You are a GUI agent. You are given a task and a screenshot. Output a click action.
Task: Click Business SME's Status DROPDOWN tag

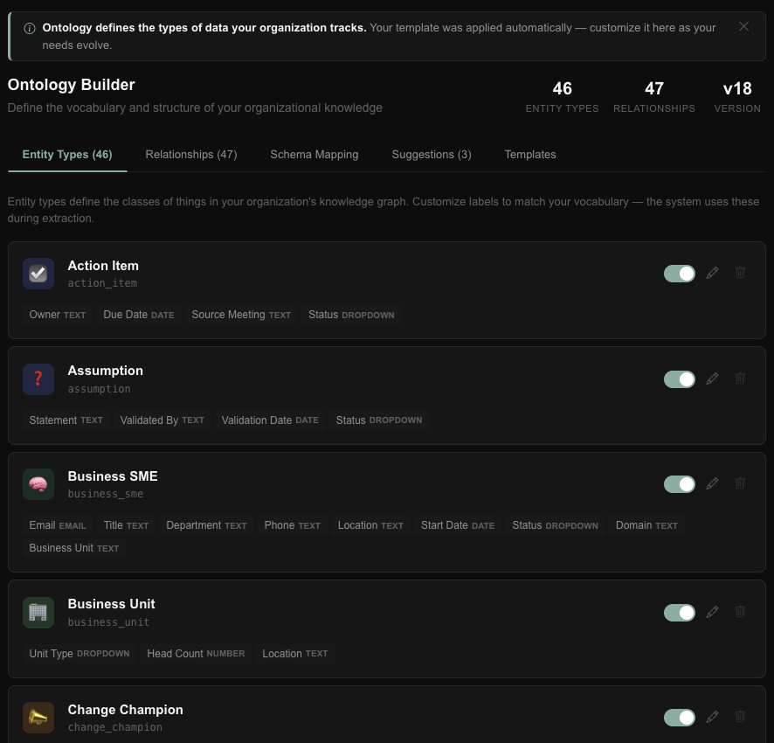555,525
